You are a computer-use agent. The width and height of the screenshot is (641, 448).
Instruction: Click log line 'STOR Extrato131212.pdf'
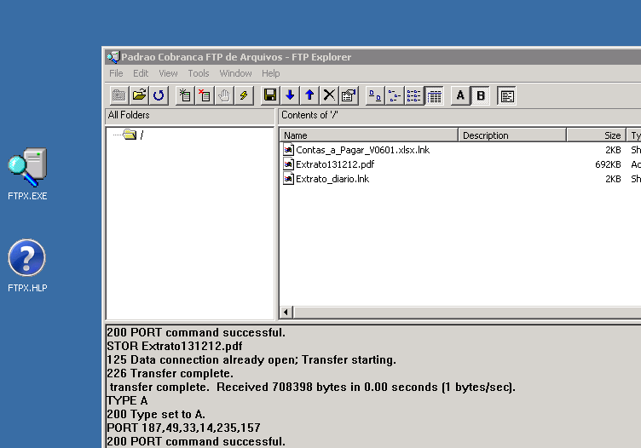175,346
